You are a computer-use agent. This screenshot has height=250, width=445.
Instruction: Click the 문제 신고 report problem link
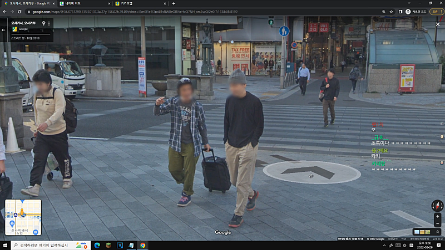click(437, 239)
